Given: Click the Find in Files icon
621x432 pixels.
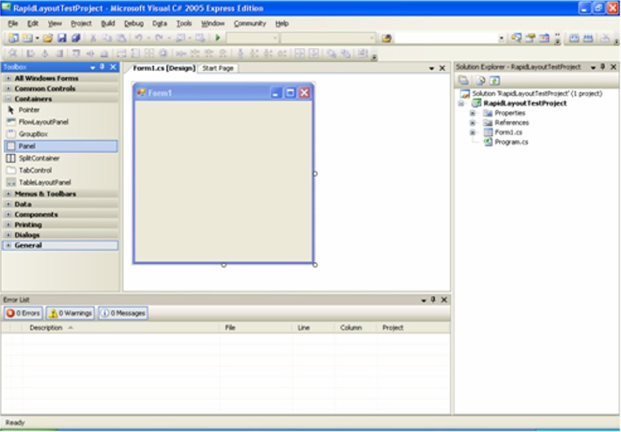Looking at the screenshot, I should pos(386,38).
